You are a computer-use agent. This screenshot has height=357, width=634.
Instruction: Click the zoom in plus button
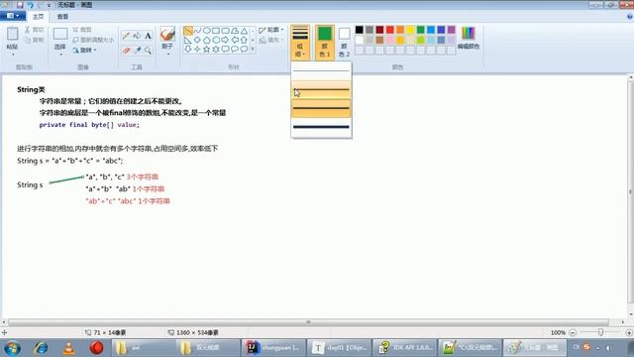coord(628,332)
